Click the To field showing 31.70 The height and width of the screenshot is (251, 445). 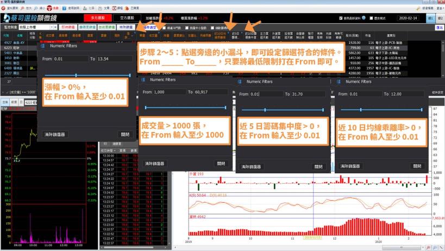pyautogui.click(x=308, y=94)
